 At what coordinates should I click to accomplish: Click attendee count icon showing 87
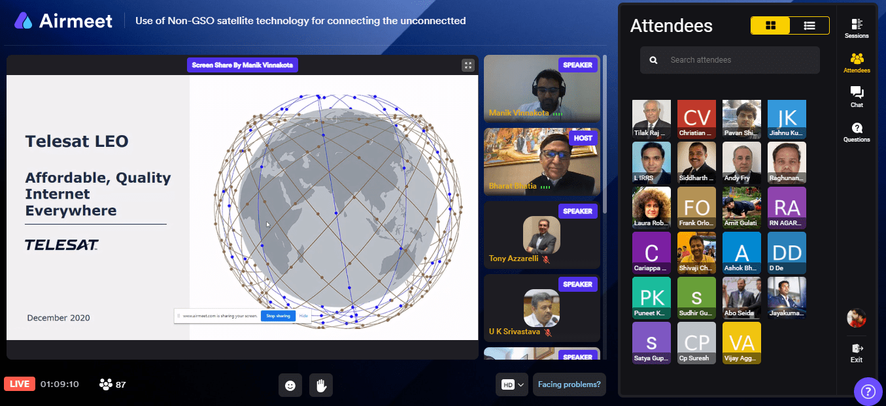pos(112,384)
